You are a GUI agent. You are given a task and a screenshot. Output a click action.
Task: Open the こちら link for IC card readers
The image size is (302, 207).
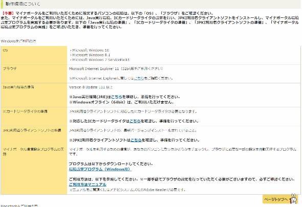tap(135, 121)
